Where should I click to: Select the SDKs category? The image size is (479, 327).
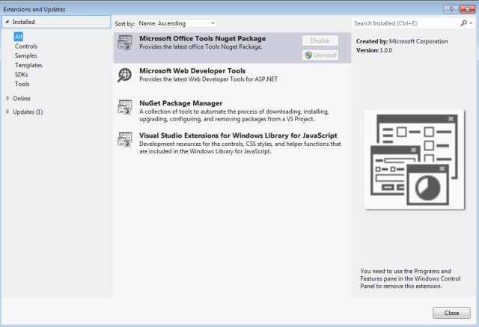click(21, 75)
